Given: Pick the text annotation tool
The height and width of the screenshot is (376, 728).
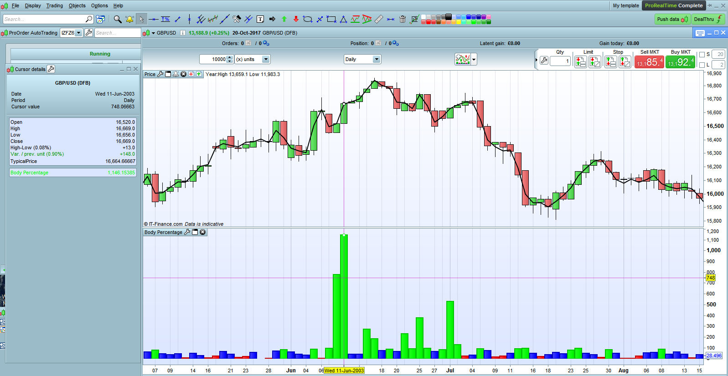Looking at the screenshot, I should [x=260, y=19].
